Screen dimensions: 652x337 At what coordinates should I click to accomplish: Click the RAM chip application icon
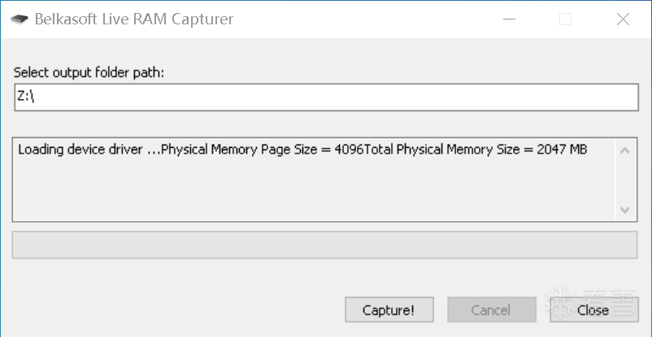click(x=19, y=19)
